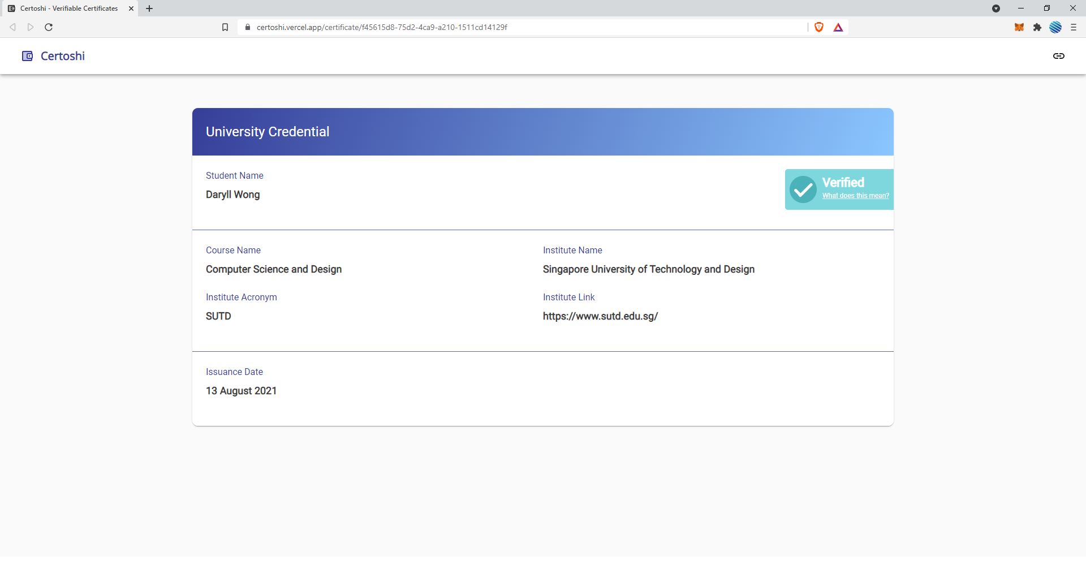The image size is (1086, 565).
Task: Click the Certoshi wallet logo icon
Action: tap(27, 56)
